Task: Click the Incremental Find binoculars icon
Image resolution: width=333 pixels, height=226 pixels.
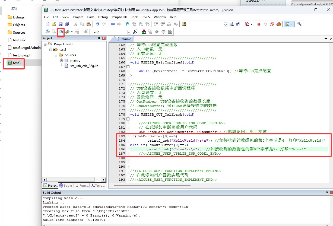Action: pos(238,24)
